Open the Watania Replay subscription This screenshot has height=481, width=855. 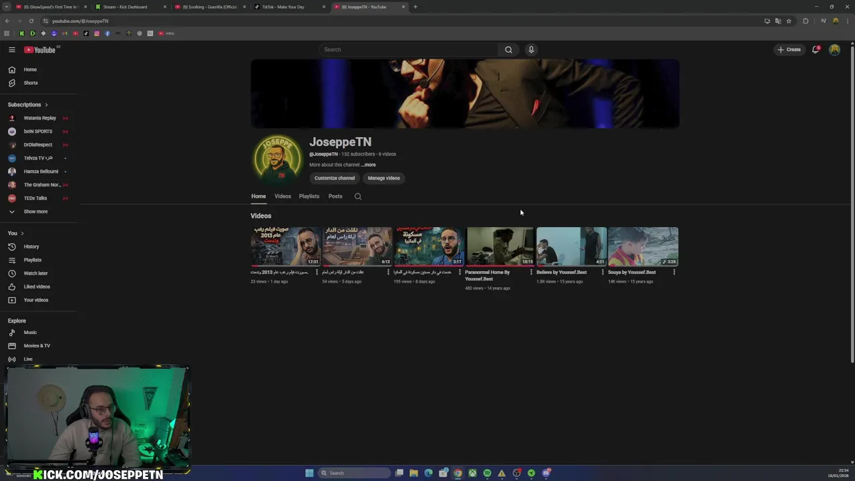pos(37,118)
